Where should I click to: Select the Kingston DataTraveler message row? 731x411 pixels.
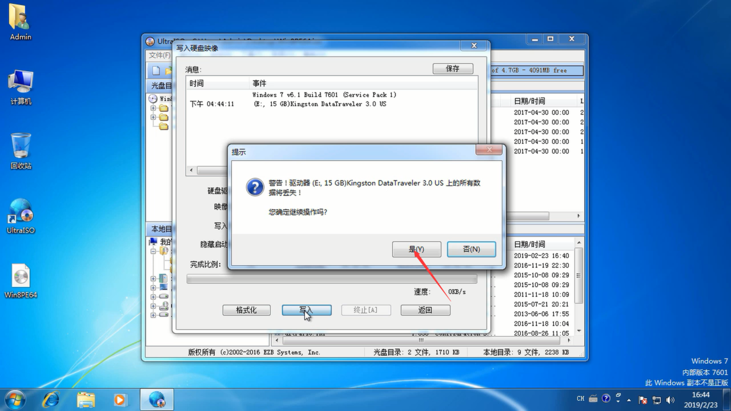(x=332, y=104)
